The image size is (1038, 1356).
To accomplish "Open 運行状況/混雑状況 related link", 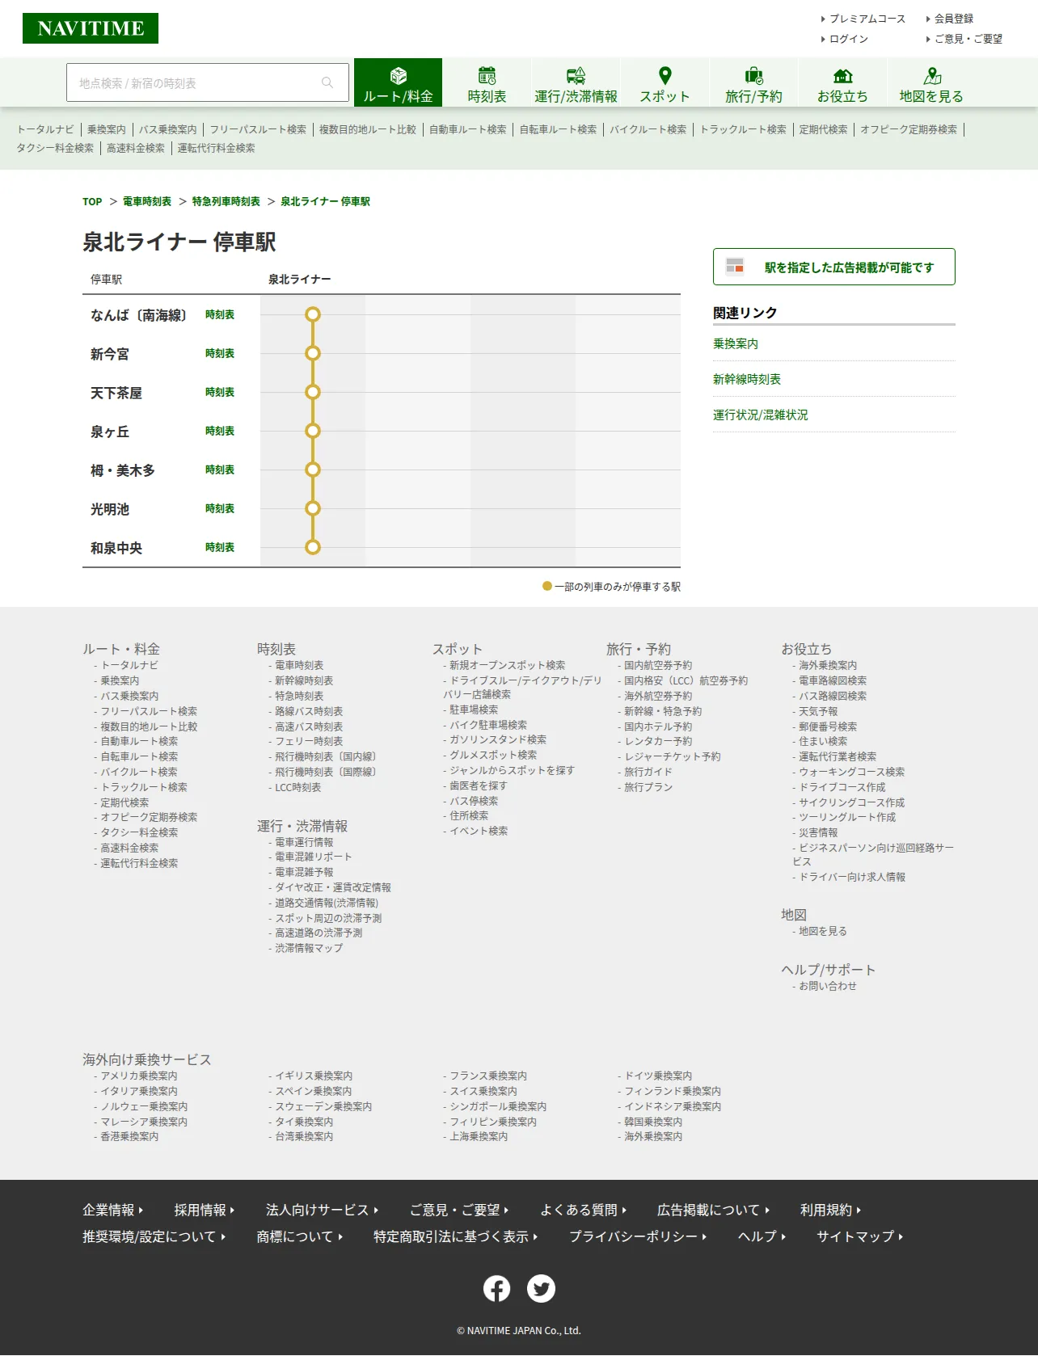I will tap(760, 415).
